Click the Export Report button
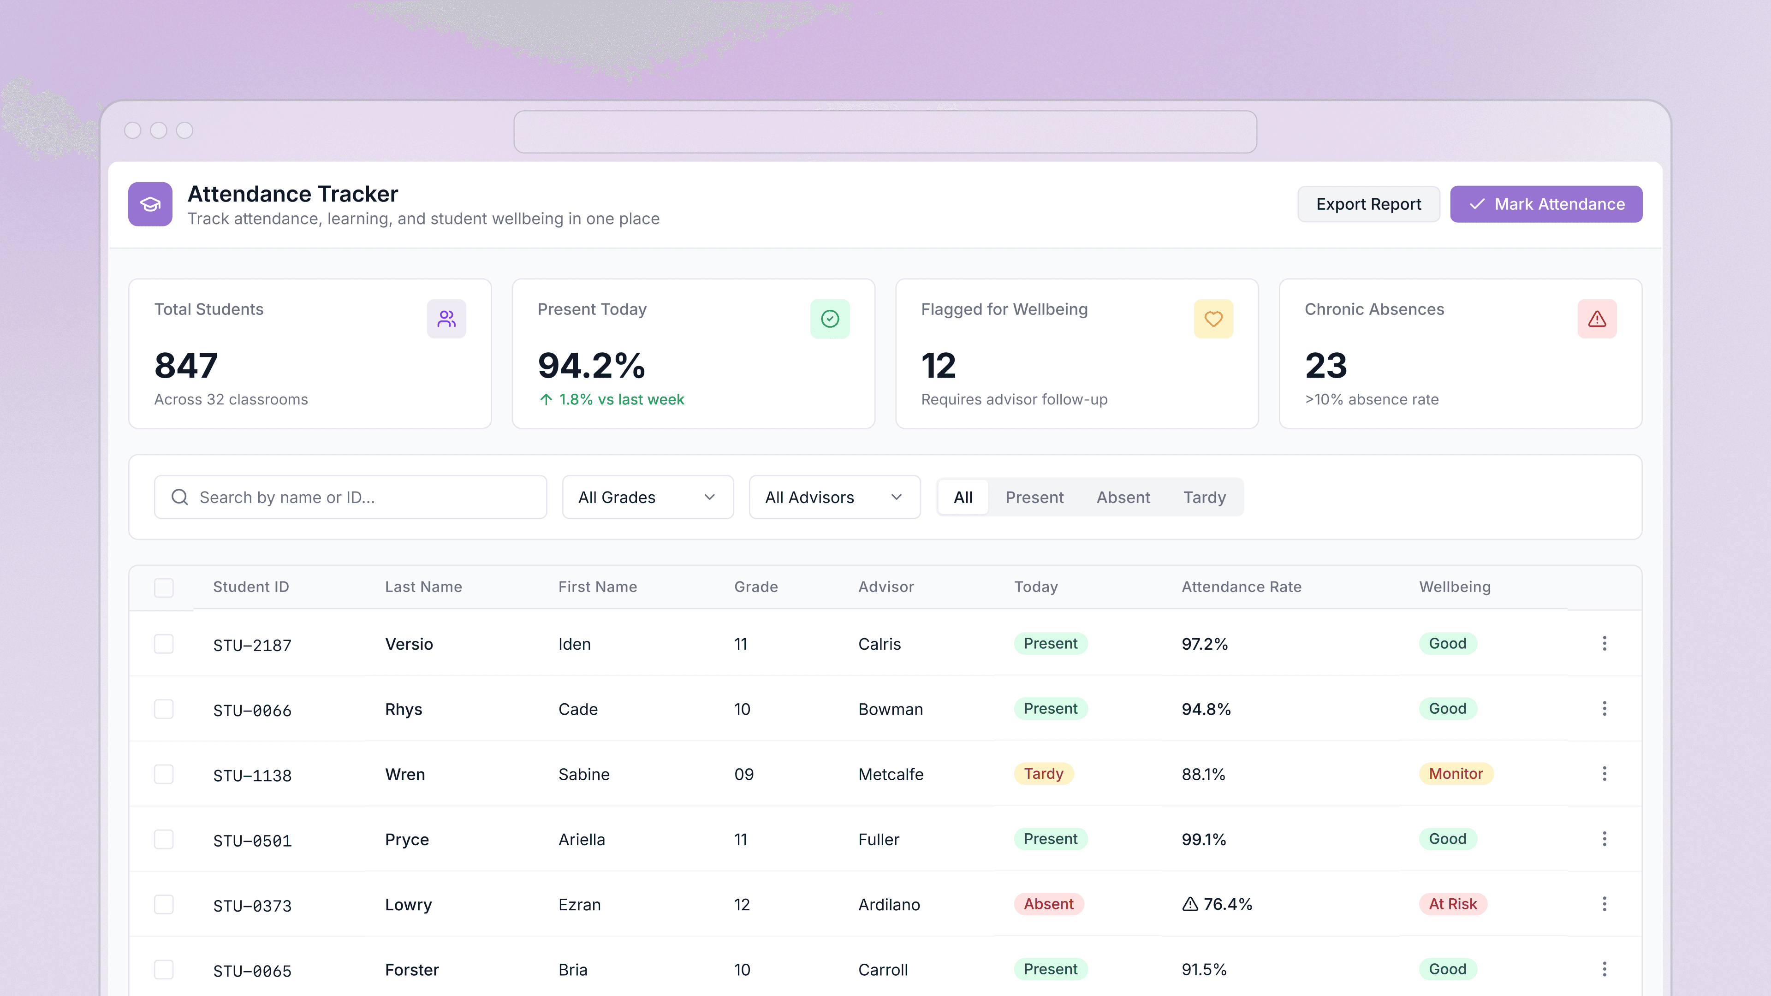The width and height of the screenshot is (1771, 996). 1368,204
